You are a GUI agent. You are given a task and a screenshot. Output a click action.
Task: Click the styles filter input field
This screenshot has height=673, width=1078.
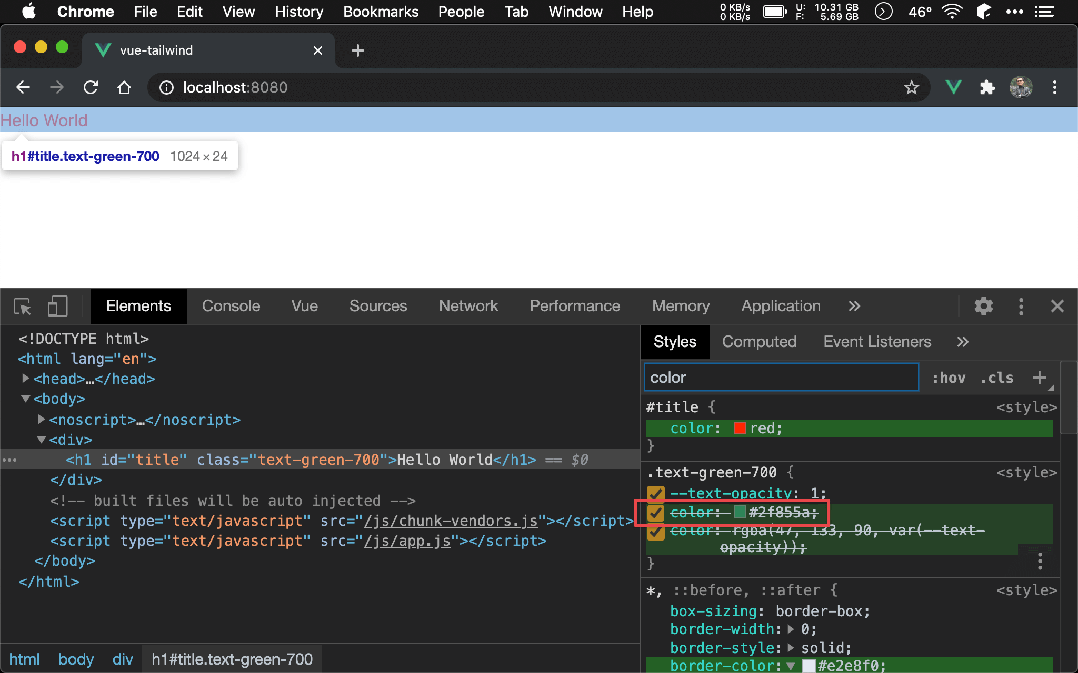[x=781, y=378]
